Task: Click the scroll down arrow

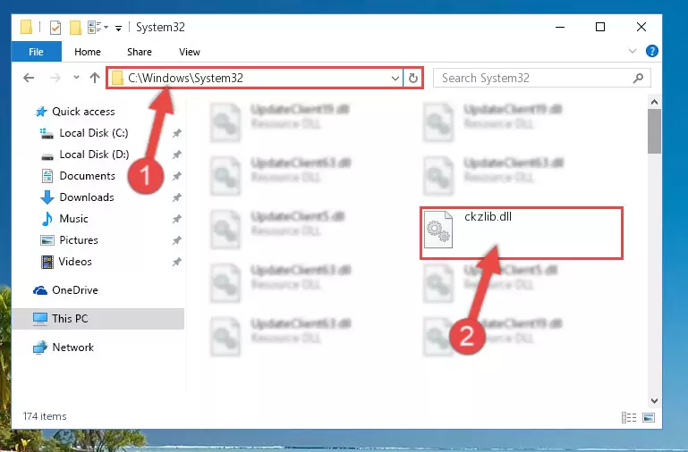Action: 654,401
